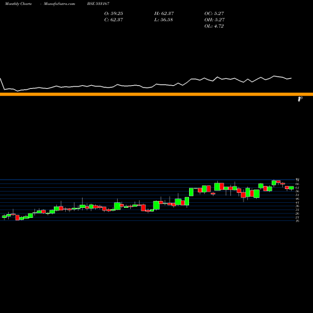The image size is (313, 313).
Task: Click the 46 price axis label
Action: (297, 198)
